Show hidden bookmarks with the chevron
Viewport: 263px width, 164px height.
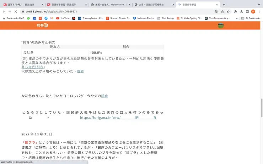point(237,18)
